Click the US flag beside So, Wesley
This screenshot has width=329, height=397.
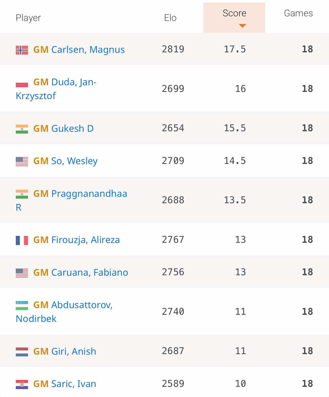click(22, 162)
